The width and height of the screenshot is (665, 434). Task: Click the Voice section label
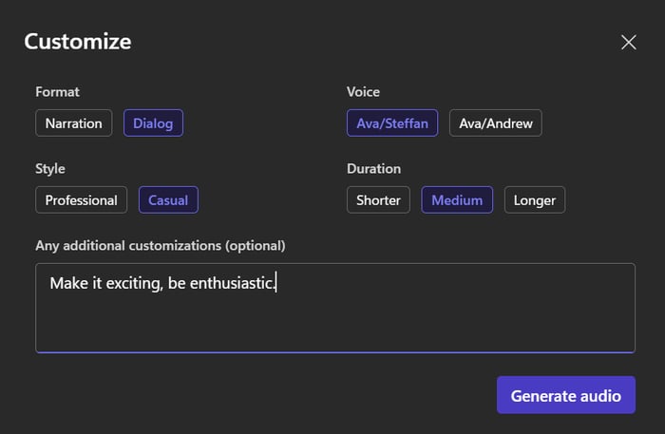tap(363, 92)
